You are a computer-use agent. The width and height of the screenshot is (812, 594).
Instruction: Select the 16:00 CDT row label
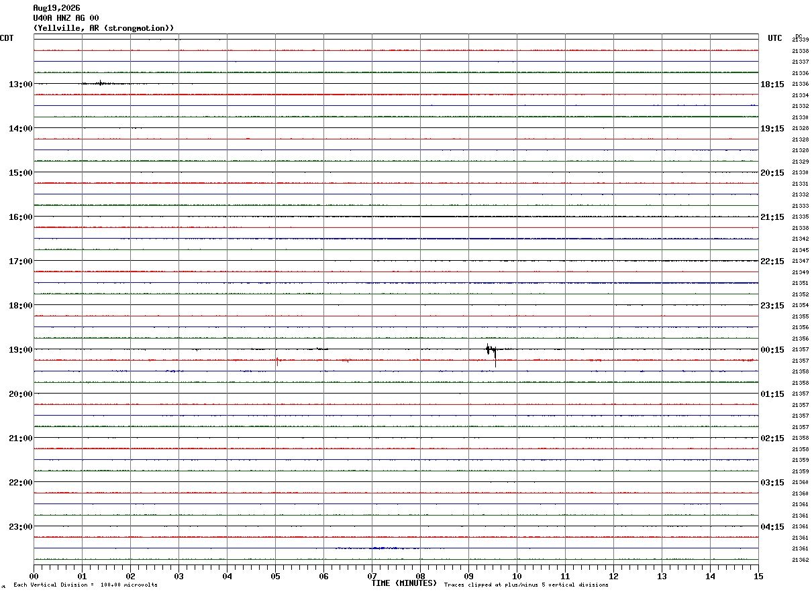pyautogui.click(x=20, y=217)
